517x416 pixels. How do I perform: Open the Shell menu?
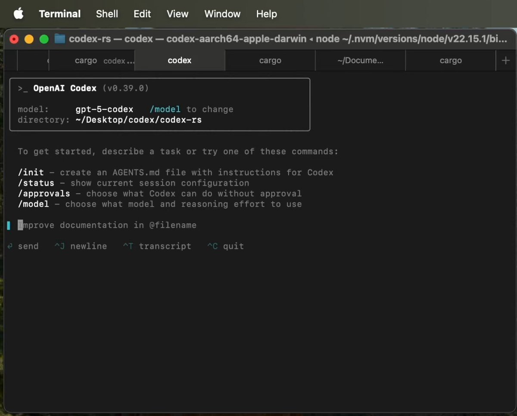click(107, 14)
